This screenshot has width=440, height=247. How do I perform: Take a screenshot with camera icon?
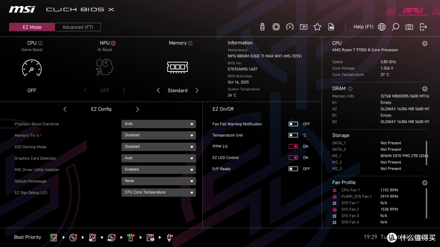coord(409,27)
